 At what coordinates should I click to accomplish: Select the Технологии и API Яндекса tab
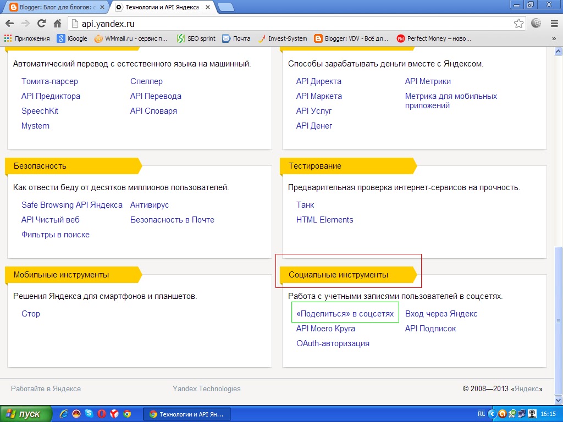point(162,7)
